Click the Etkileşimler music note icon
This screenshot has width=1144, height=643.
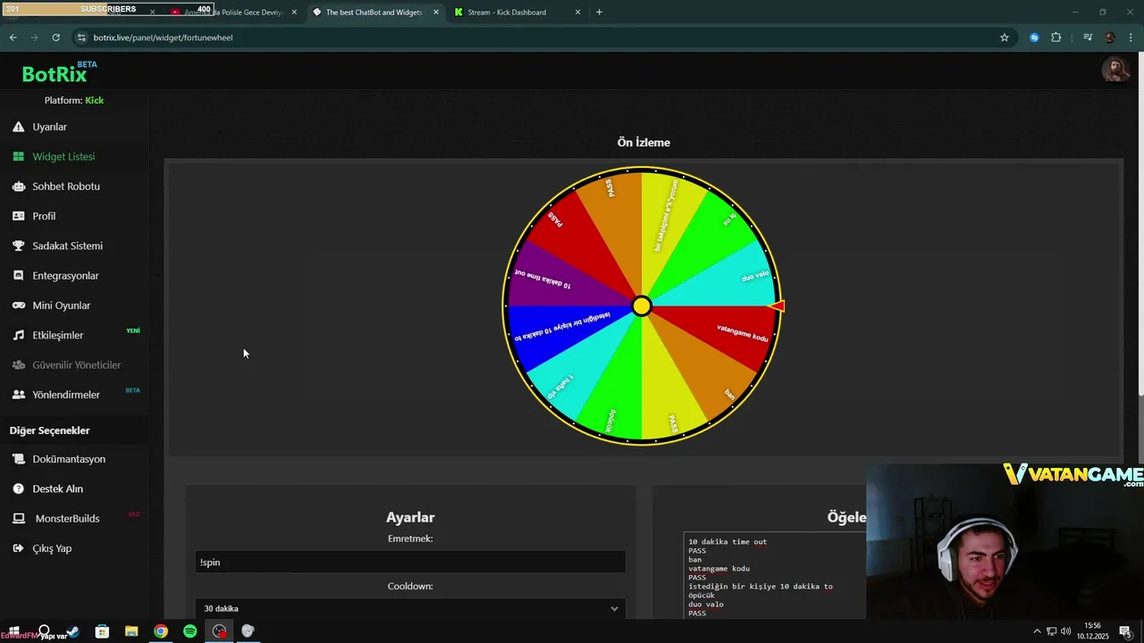18,335
